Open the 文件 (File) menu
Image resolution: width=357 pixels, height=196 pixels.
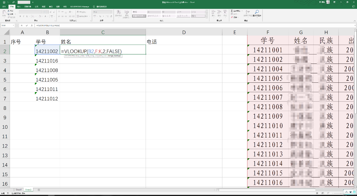[x=4, y=6]
